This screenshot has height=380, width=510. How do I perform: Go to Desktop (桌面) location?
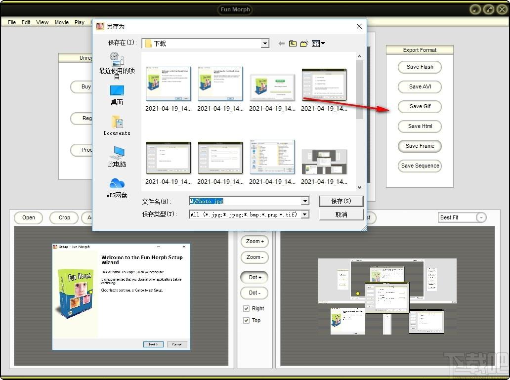(x=117, y=95)
